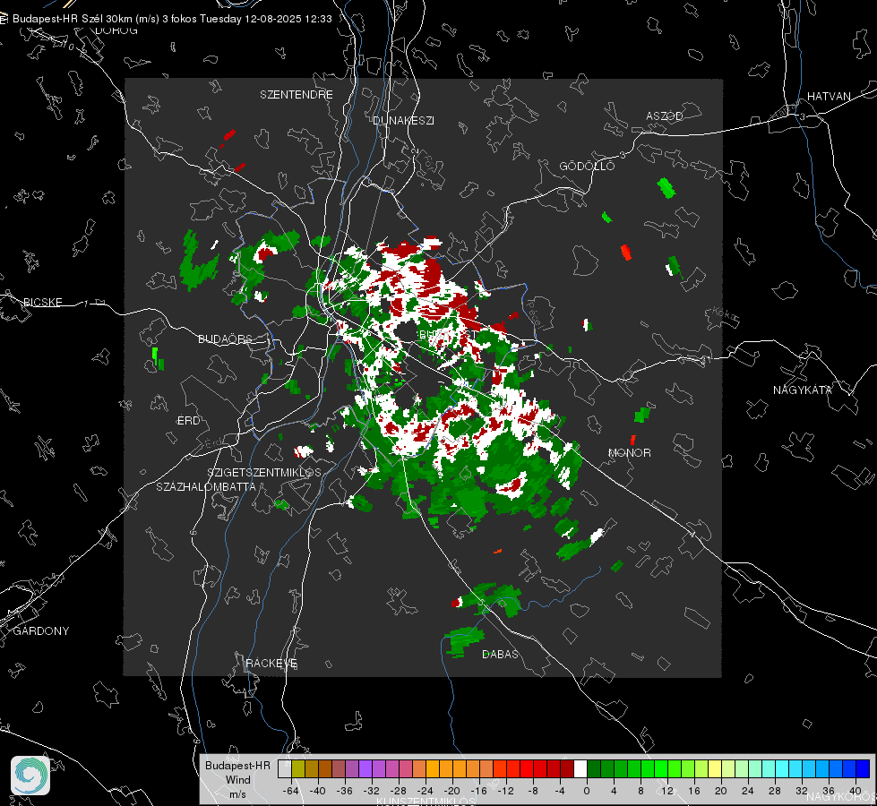Click the '-36' legend value
877x806 pixels.
coord(345,791)
